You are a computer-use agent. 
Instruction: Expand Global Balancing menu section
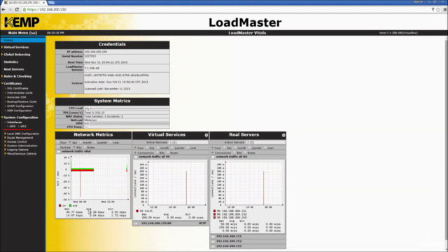(17, 55)
